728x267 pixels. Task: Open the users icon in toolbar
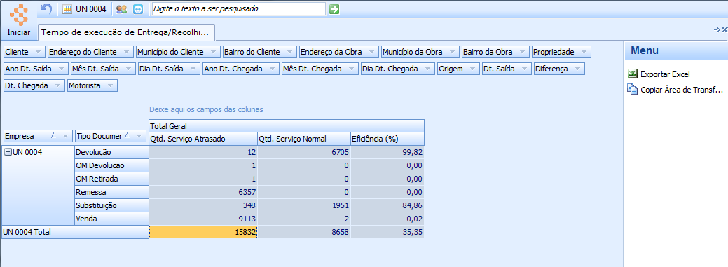click(x=122, y=9)
